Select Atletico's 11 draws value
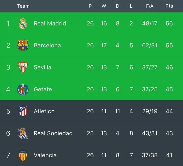 [x=117, y=111]
